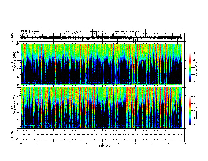The height and width of the screenshot is (161, 208).
Task: Click the "9" tick on the time axis
Action: 168,144
